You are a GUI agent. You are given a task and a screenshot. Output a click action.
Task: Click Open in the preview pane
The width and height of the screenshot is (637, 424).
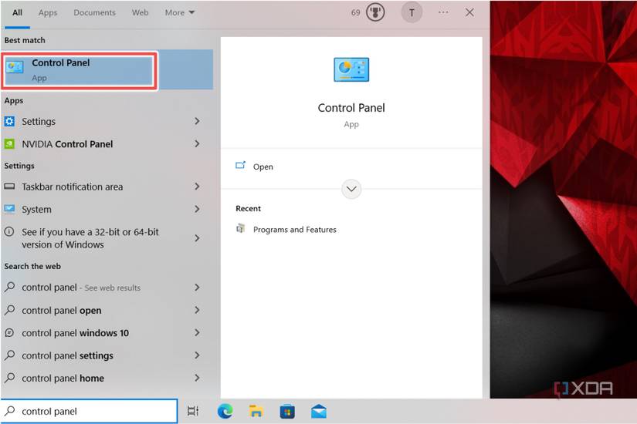[263, 167]
